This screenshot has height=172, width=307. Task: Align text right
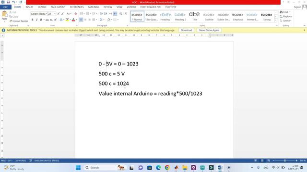pyautogui.click(x=90, y=20)
